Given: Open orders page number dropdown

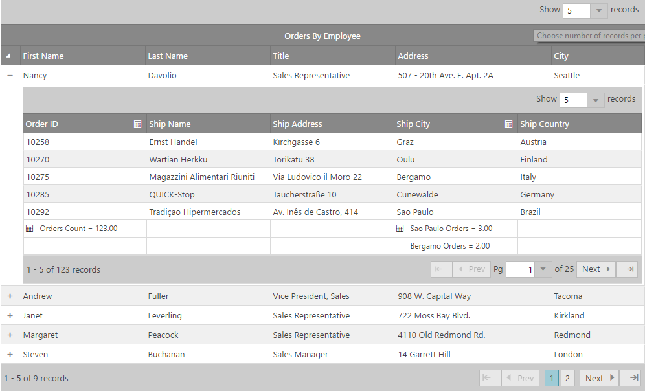Looking at the screenshot, I should [543, 269].
